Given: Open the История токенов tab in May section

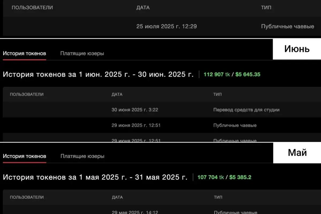Looking at the screenshot, I should tap(25, 156).
